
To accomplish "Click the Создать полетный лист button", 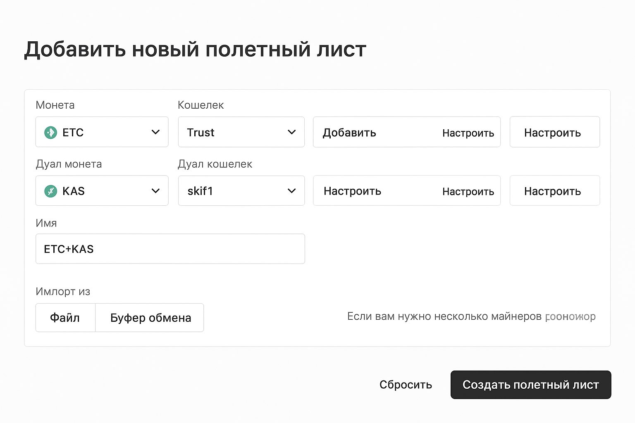I will [531, 384].
